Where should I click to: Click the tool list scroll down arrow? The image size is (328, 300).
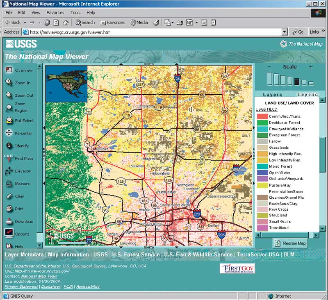click(x=39, y=245)
